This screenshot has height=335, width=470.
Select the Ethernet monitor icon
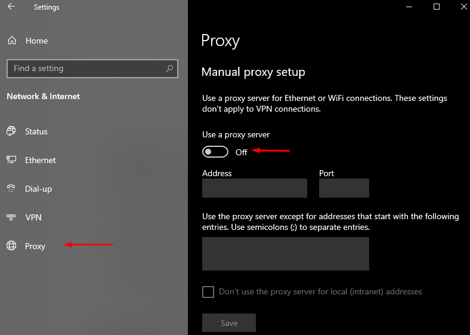coord(11,159)
